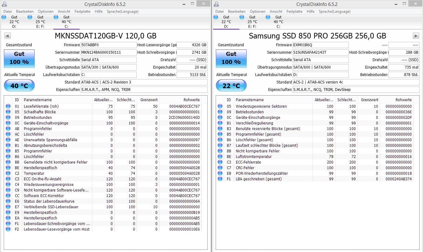Click the Seriennummer field MKN1248A0000150111
Screen dimensions: 423x252
click(108, 52)
